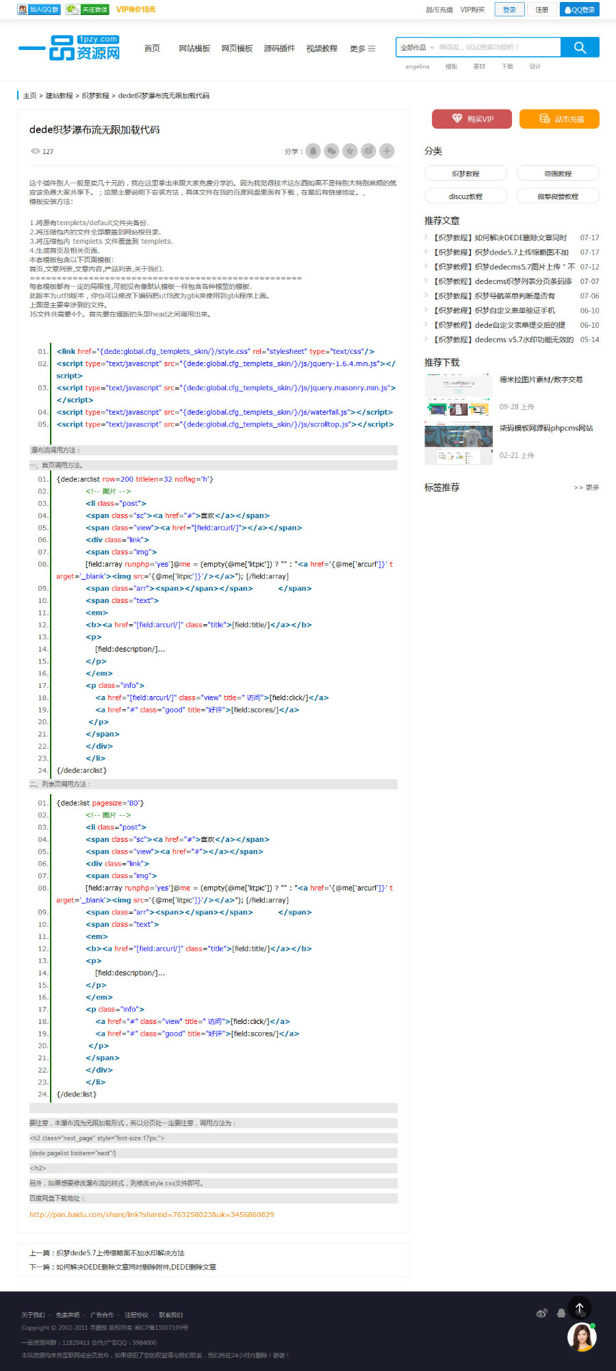Open article 如何解决DEDE删除文章同时

click(500, 238)
